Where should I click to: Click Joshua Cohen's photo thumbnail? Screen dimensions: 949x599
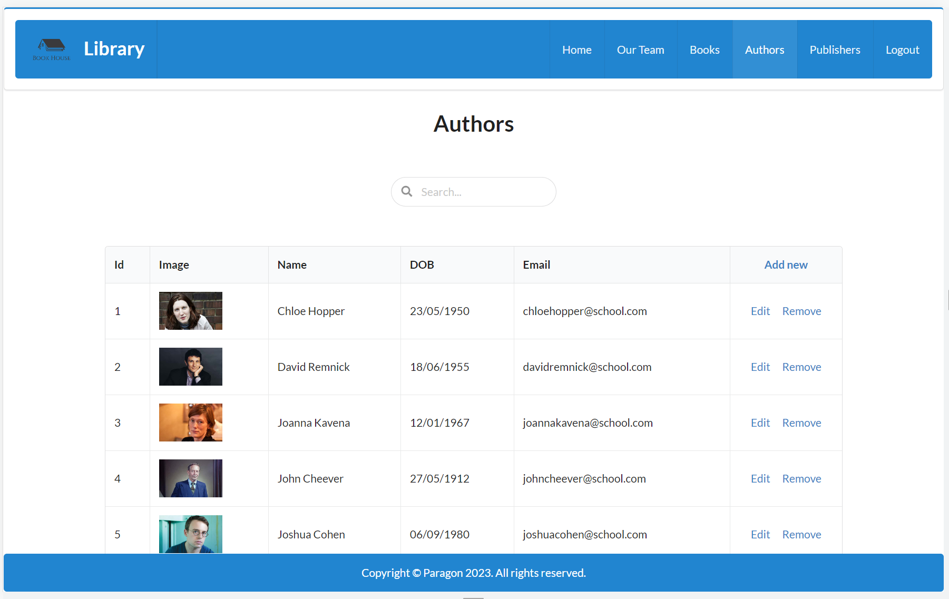190,534
